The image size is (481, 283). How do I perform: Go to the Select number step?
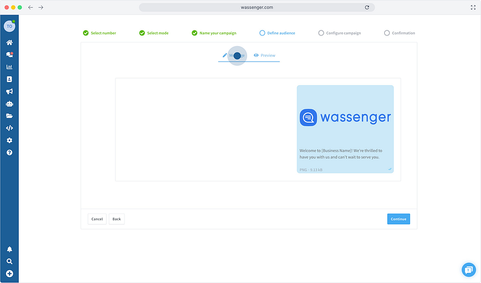click(x=100, y=33)
